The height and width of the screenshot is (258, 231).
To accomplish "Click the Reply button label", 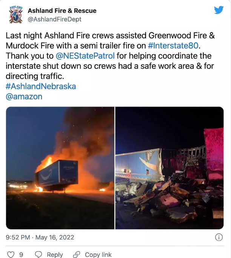I will pyautogui.click(x=55, y=255).
